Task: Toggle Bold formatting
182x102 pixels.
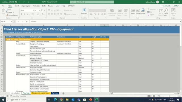Action: point(22,14)
